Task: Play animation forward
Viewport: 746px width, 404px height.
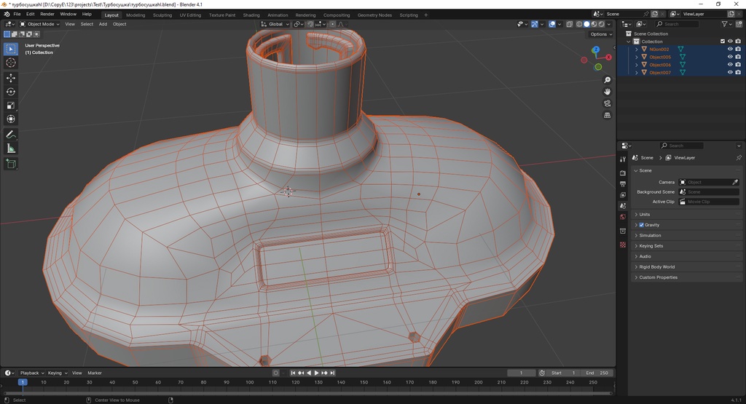Action: tap(316, 373)
